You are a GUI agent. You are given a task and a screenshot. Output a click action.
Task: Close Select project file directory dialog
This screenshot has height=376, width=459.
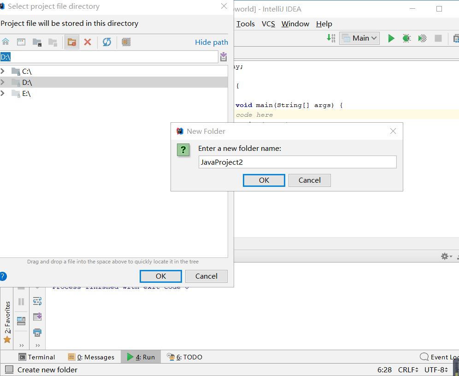pos(224,6)
